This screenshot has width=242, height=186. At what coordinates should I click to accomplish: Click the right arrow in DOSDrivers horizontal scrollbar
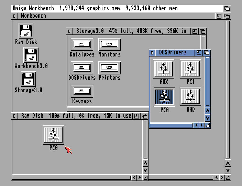tap(201, 125)
